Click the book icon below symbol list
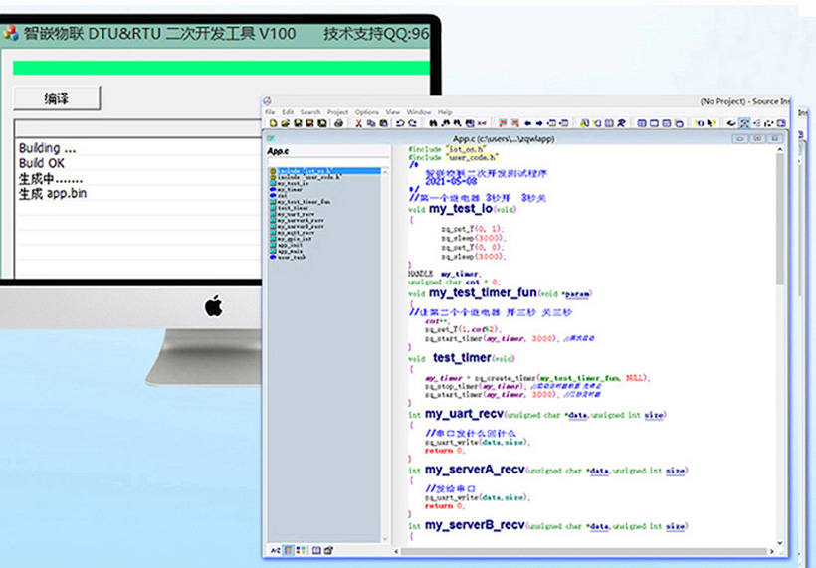This screenshot has height=568, width=816. [316, 549]
